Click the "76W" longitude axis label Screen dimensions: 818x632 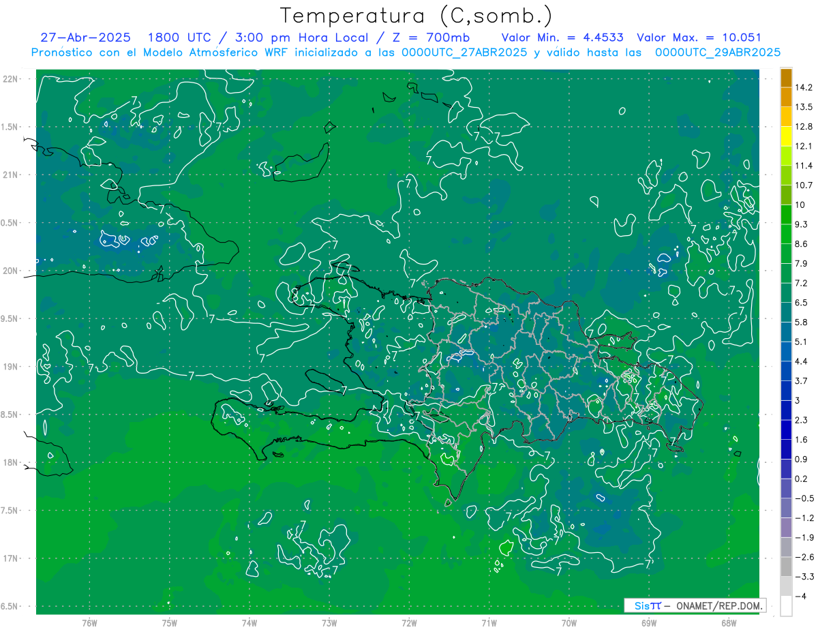(x=89, y=622)
